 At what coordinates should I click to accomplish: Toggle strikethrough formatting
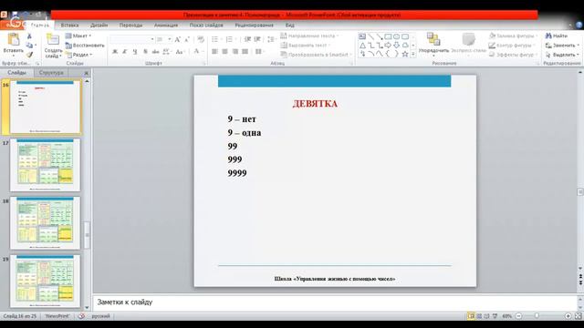tap(155, 52)
